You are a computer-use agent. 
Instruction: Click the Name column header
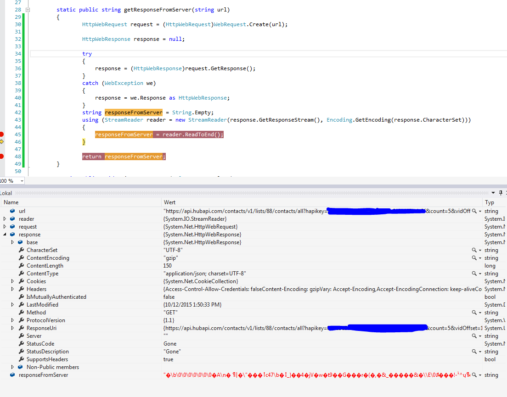pos(81,202)
